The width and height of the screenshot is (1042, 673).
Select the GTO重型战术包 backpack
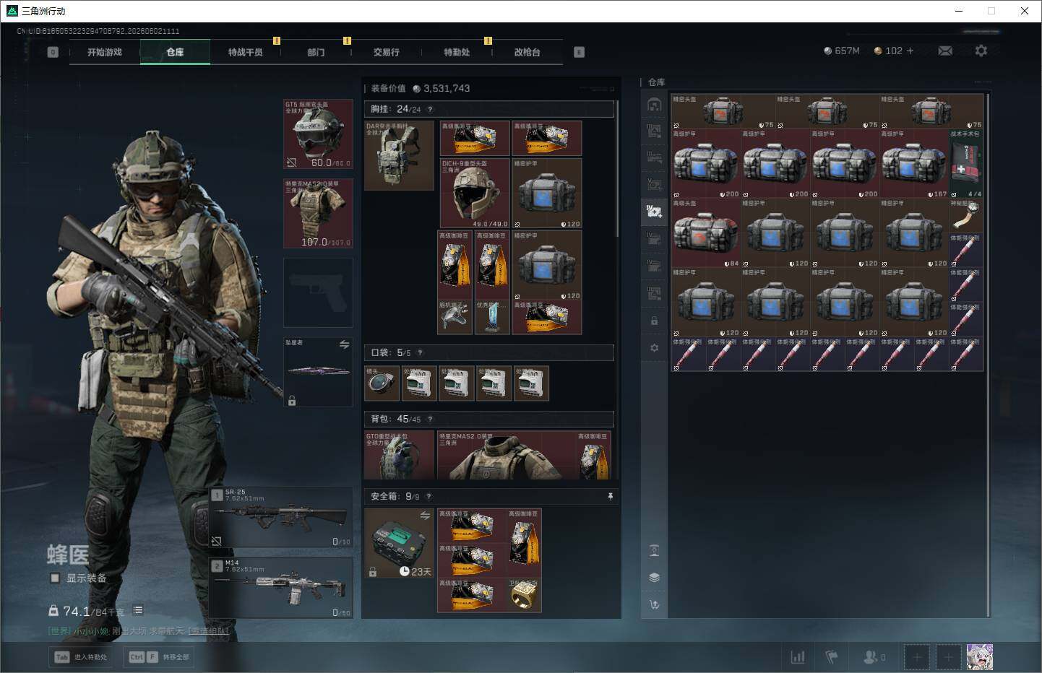[x=399, y=456]
